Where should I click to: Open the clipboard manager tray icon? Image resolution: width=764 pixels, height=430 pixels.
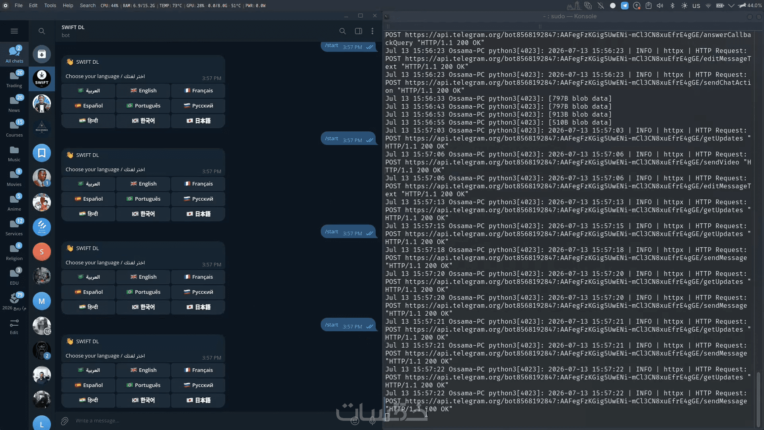tap(649, 6)
